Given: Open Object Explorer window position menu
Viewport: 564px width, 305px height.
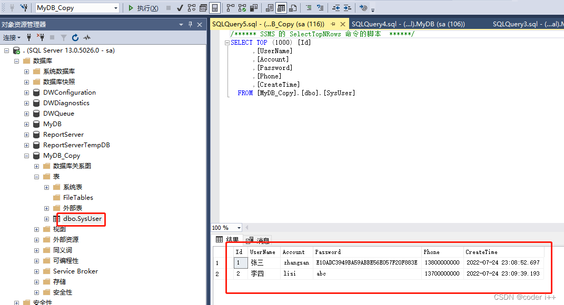Looking at the screenshot, I should pos(181,24).
